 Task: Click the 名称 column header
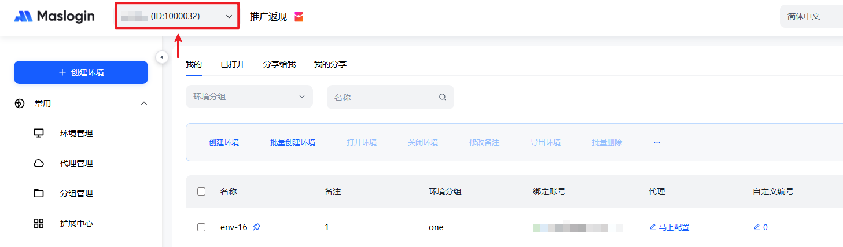[x=229, y=191]
